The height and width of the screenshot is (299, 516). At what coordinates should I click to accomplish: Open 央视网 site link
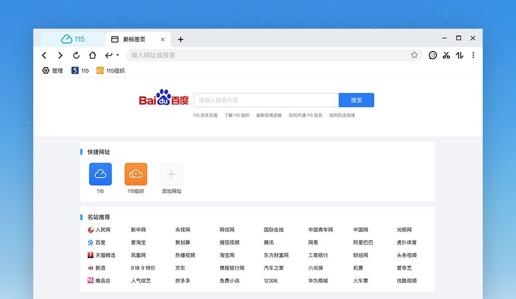(x=183, y=230)
